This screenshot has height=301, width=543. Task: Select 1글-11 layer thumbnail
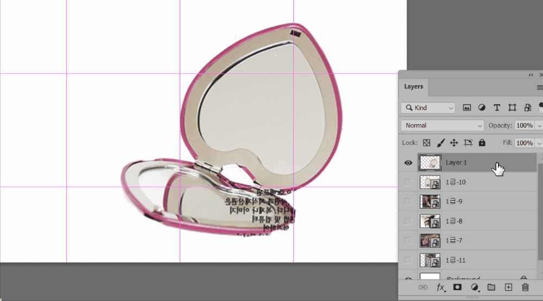(x=430, y=260)
